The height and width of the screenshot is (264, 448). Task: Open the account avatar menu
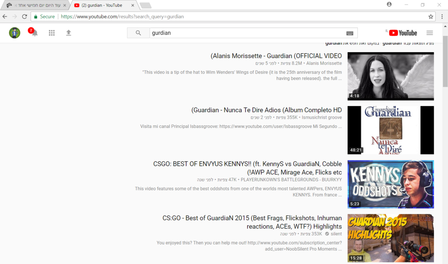(15, 33)
